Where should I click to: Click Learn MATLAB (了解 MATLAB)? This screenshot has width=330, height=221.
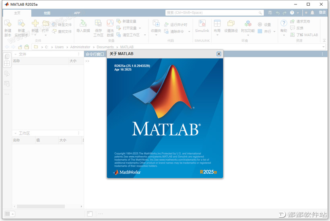click(x=304, y=35)
